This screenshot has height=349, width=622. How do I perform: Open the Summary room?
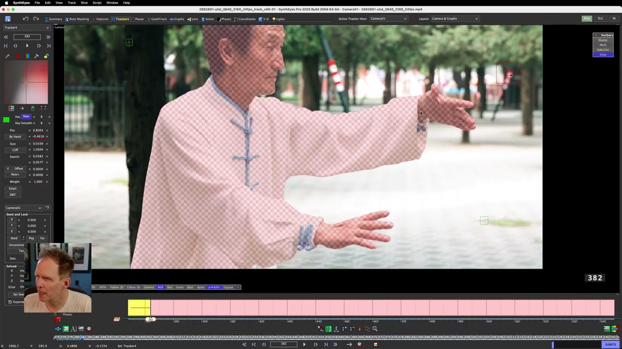click(53, 19)
